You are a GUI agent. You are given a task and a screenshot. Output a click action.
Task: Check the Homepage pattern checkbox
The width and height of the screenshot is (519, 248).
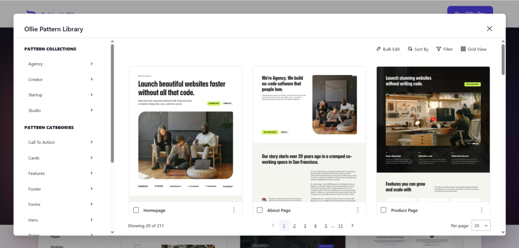point(136,210)
